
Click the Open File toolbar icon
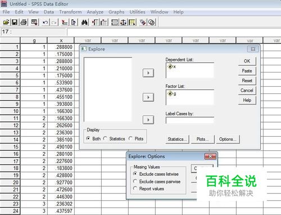pyautogui.click(x=6, y=23)
